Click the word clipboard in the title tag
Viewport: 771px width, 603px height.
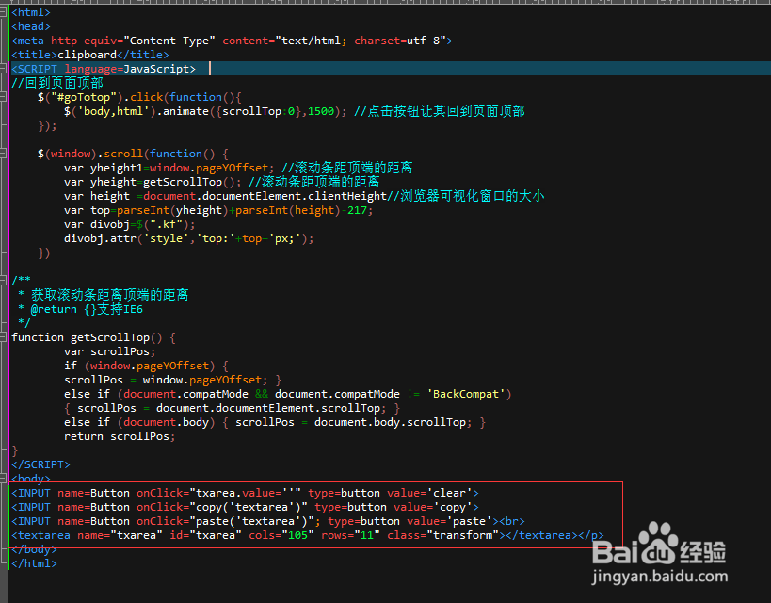[87, 55]
